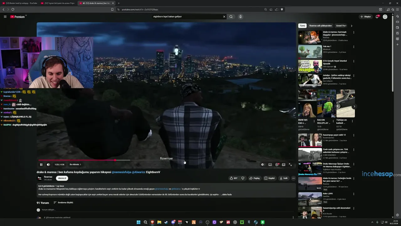
Task: Open options for 'drake & maresa | karmaşık duygular'
Action: click(354, 32)
